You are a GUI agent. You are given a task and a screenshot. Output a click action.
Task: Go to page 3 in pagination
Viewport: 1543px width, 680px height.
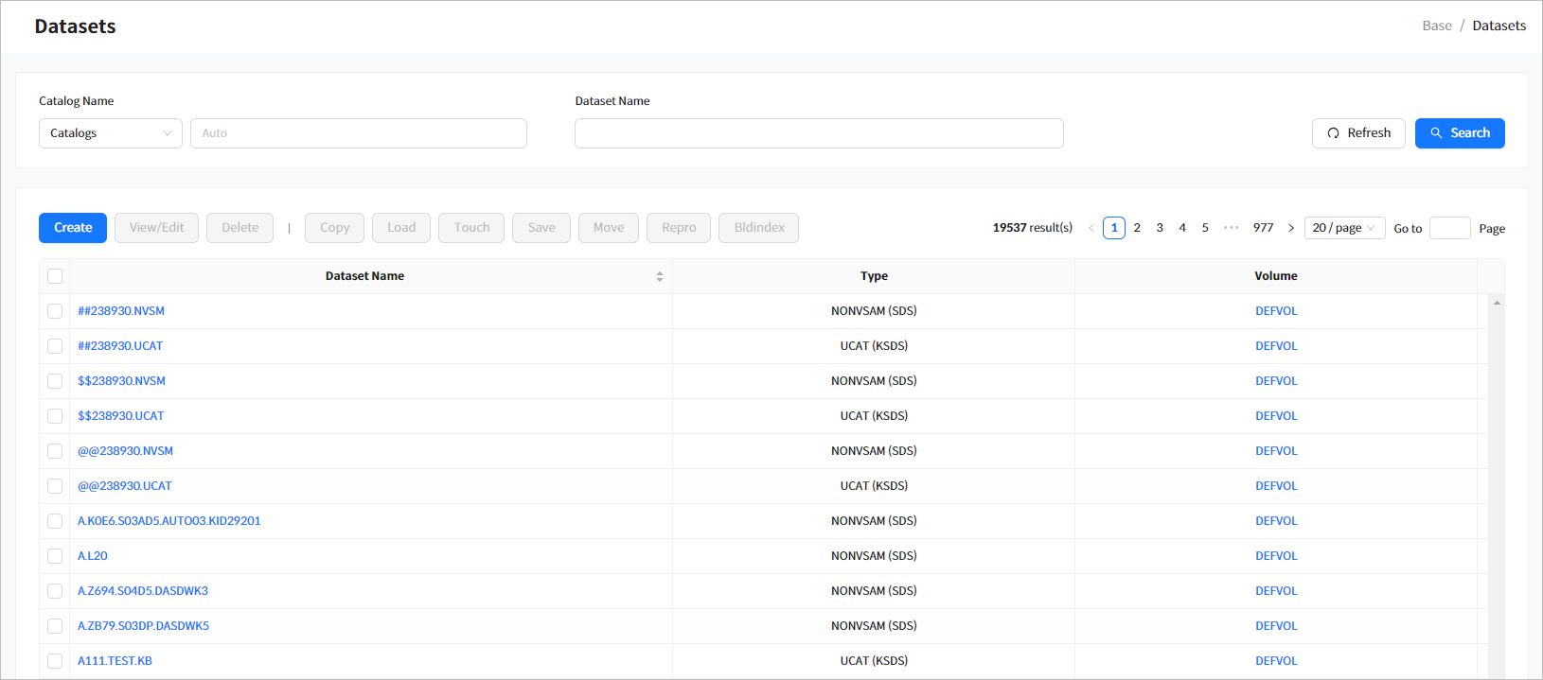pos(1160,228)
